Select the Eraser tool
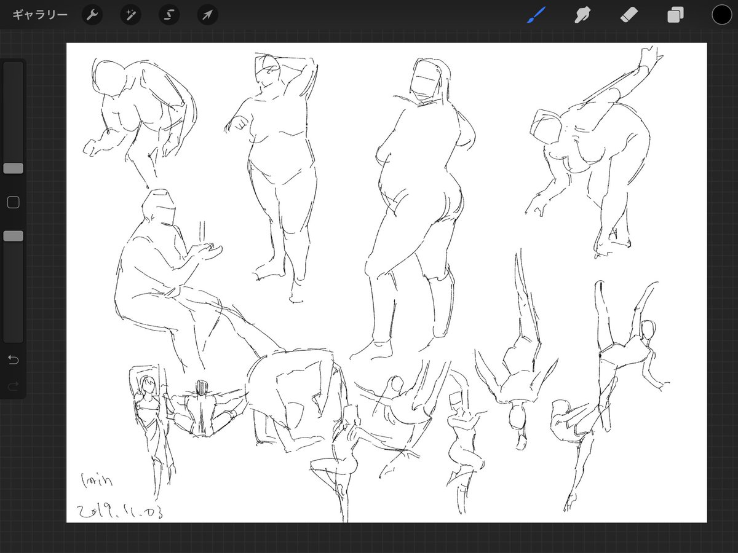The width and height of the screenshot is (738, 553). pos(629,15)
